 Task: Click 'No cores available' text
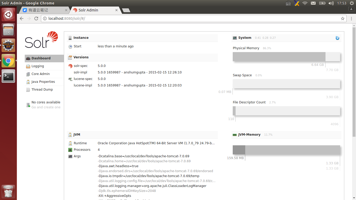[x=46, y=102]
